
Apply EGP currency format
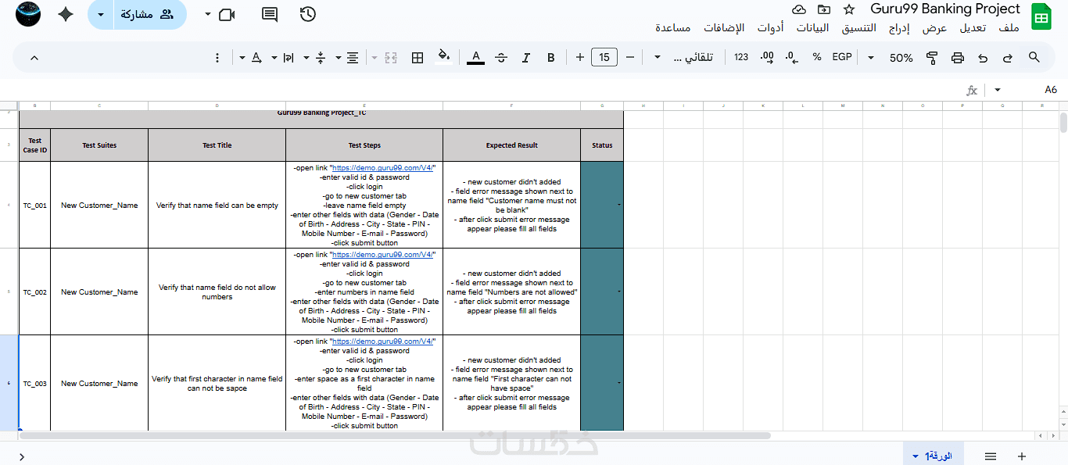pyautogui.click(x=842, y=57)
